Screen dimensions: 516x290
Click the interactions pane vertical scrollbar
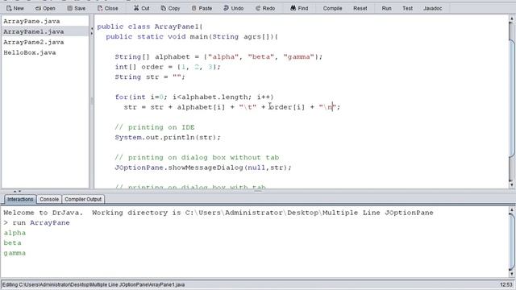coord(511,242)
